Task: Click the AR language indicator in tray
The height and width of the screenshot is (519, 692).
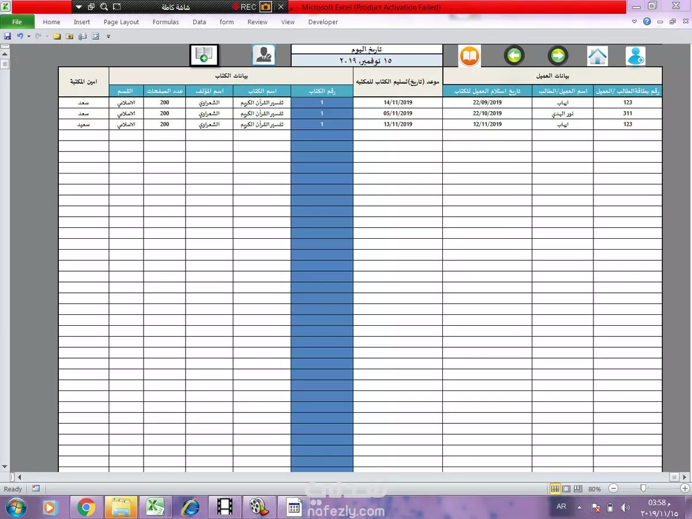Action: [561, 506]
